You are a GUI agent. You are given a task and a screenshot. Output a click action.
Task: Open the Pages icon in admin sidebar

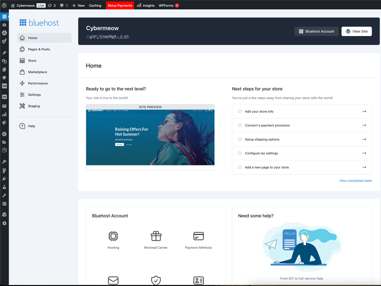(x=4, y=70)
